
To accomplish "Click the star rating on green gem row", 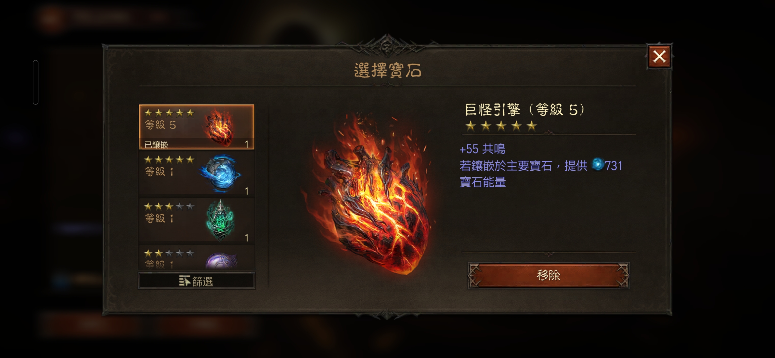I will pyautogui.click(x=169, y=207).
